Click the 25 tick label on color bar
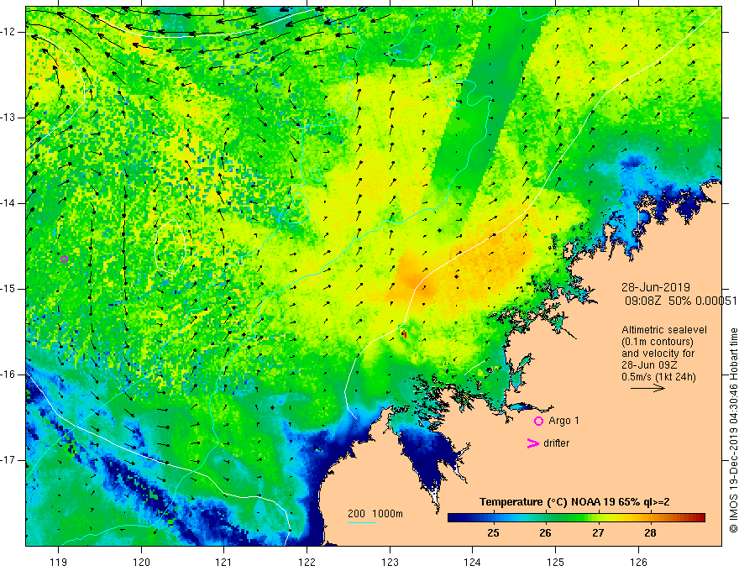This screenshot has width=739, height=571. click(x=494, y=533)
